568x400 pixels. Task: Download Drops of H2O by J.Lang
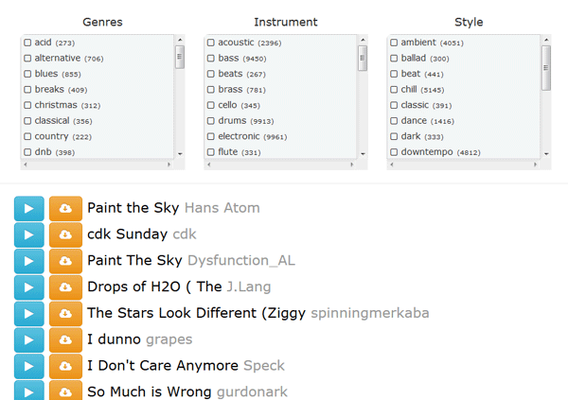[x=65, y=287]
